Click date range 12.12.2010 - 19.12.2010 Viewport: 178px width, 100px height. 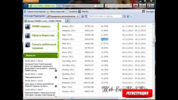(x=134, y=39)
